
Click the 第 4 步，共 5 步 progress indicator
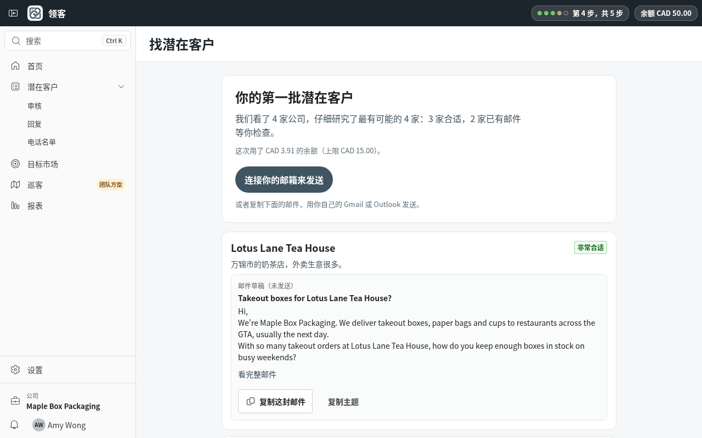(580, 13)
